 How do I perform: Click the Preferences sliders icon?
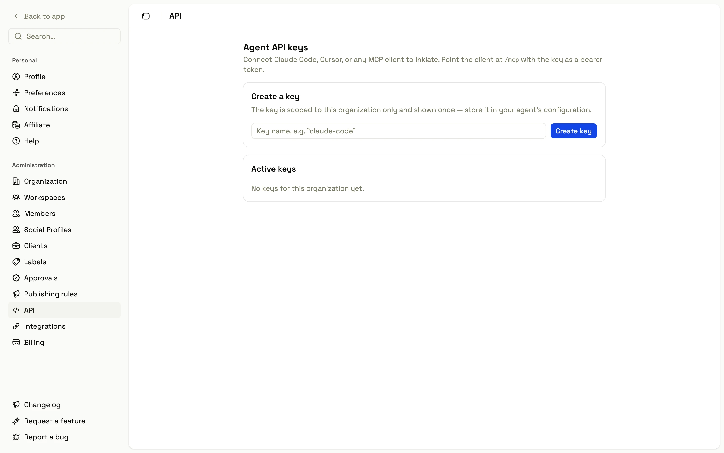pos(16,93)
